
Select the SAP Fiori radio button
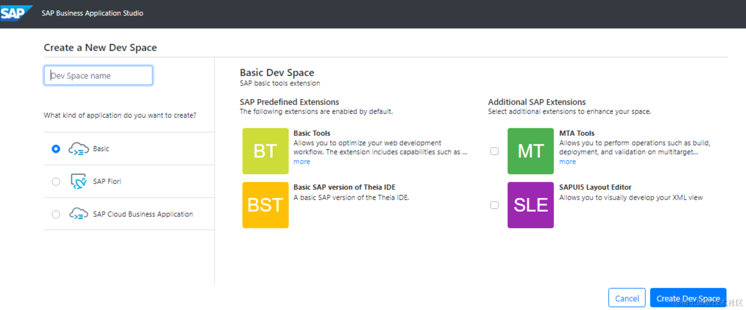click(x=56, y=182)
